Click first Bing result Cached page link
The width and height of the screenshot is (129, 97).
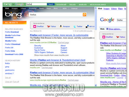click(63, 43)
